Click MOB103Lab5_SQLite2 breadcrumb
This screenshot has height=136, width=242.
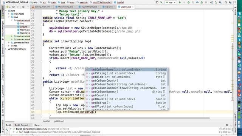pyautogui.click(x=15, y=2)
